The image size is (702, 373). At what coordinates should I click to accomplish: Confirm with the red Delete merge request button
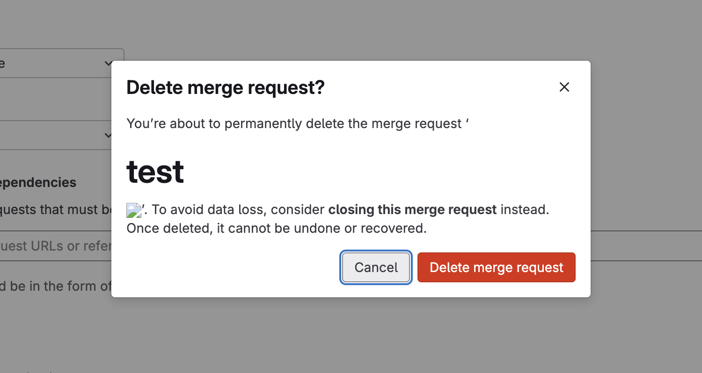point(496,267)
